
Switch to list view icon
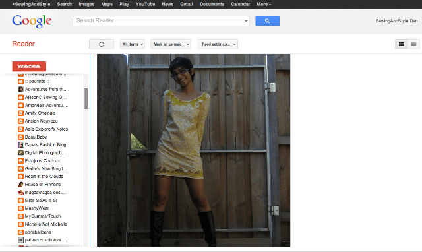tap(402, 44)
